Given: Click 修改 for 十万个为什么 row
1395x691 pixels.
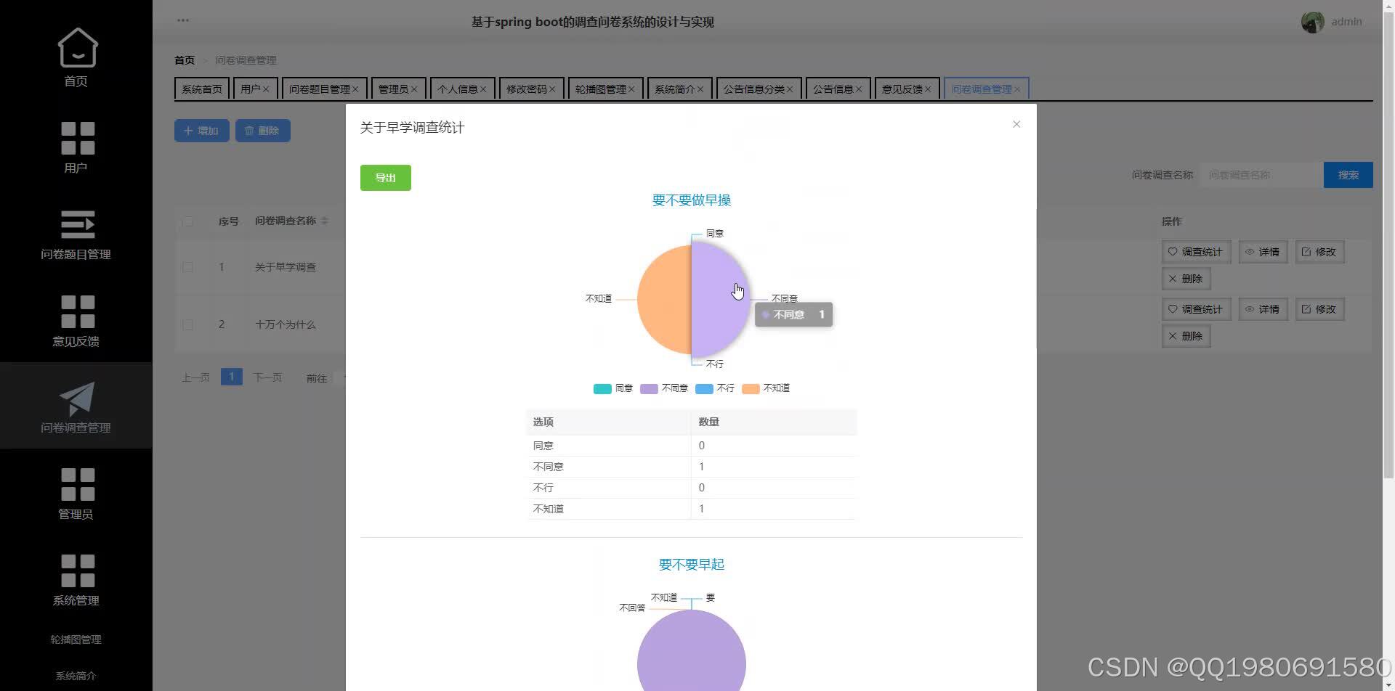Looking at the screenshot, I should tap(1319, 309).
